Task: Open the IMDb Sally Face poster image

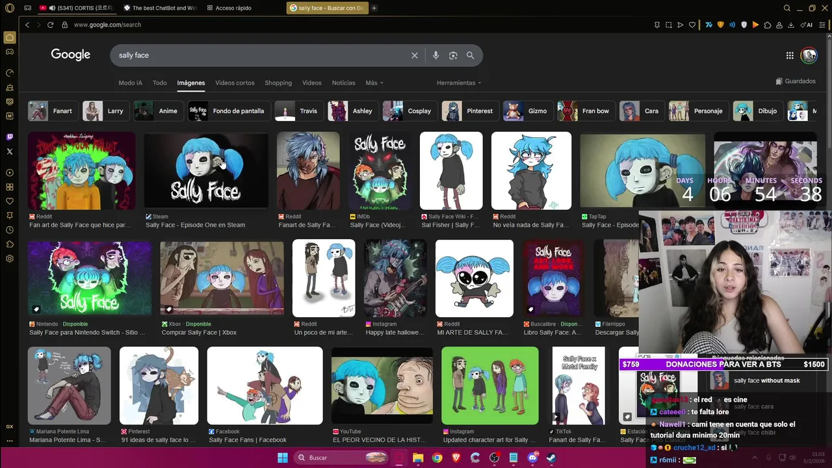Action: point(380,170)
